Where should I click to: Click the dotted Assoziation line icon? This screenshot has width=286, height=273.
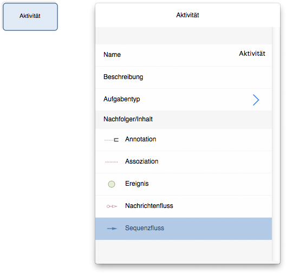click(112, 162)
